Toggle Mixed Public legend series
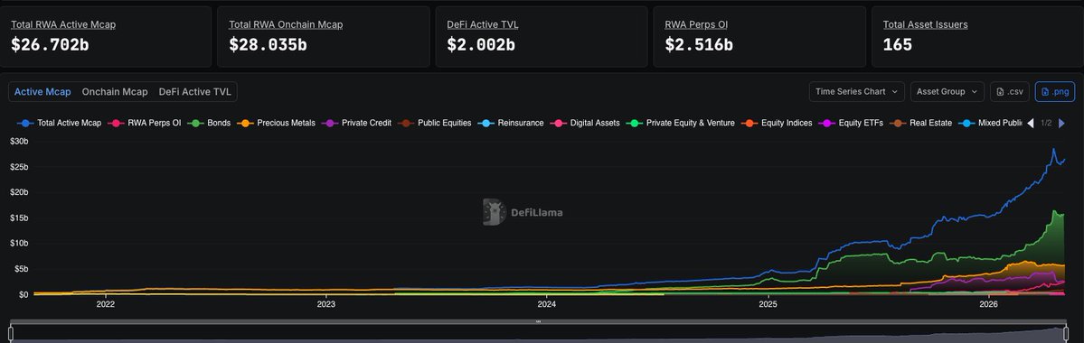The width and height of the screenshot is (1084, 343). coord(991,123)
